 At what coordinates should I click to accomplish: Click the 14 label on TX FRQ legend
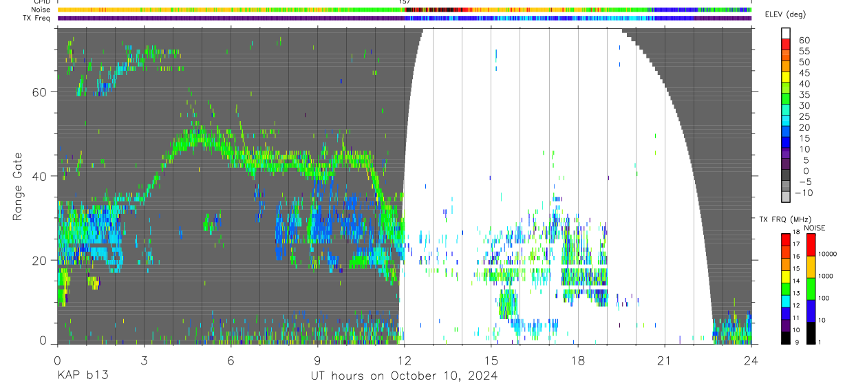pos(797,281)
